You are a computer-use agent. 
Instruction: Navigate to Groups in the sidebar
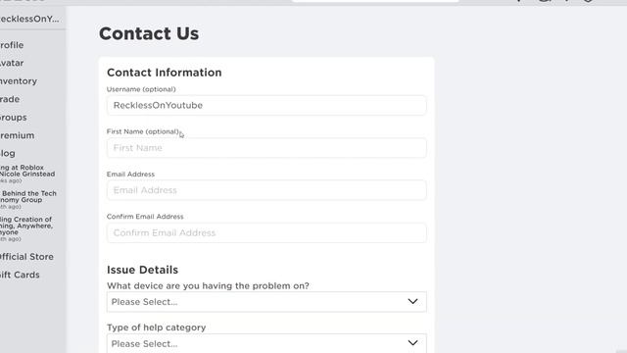pos(14,118)
